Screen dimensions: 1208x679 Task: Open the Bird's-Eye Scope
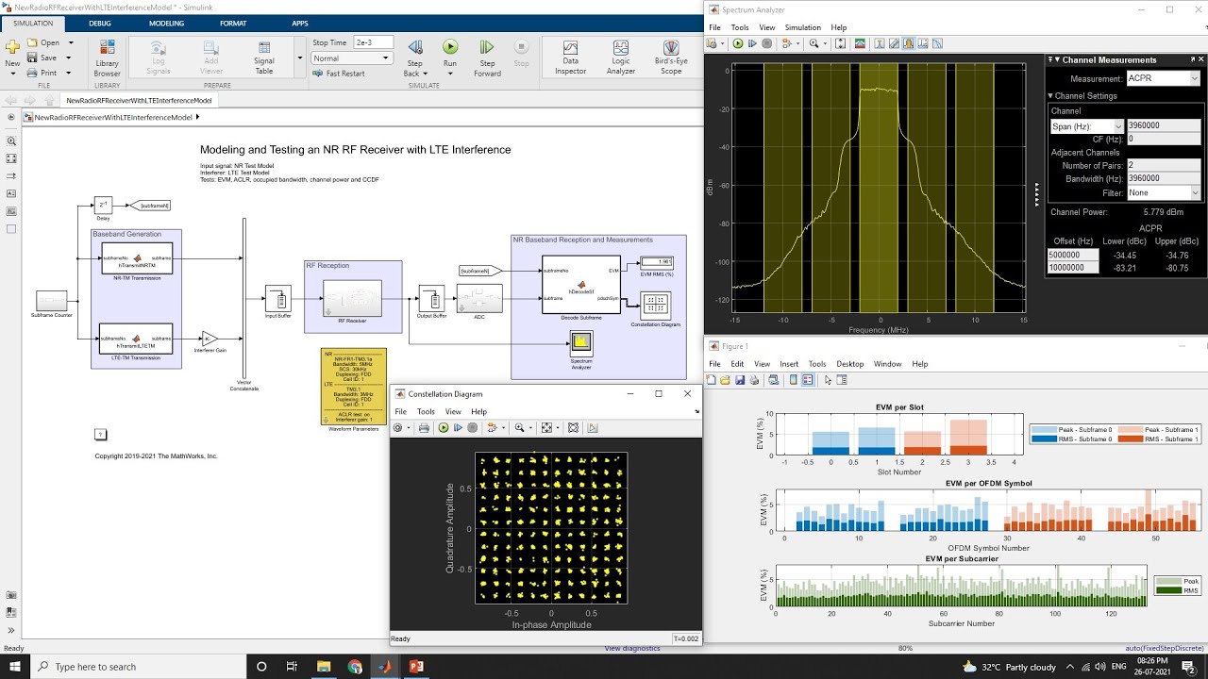(671, 58)
